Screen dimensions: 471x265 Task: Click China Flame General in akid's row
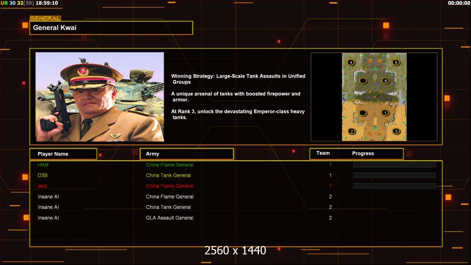(x=170, y=186)
